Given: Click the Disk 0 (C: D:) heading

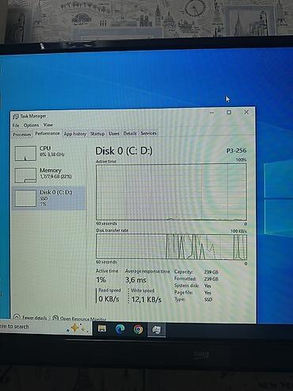Looking at the screenshot, I should click(124, 151).
